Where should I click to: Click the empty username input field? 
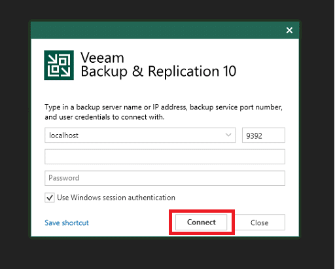[165, 156]
